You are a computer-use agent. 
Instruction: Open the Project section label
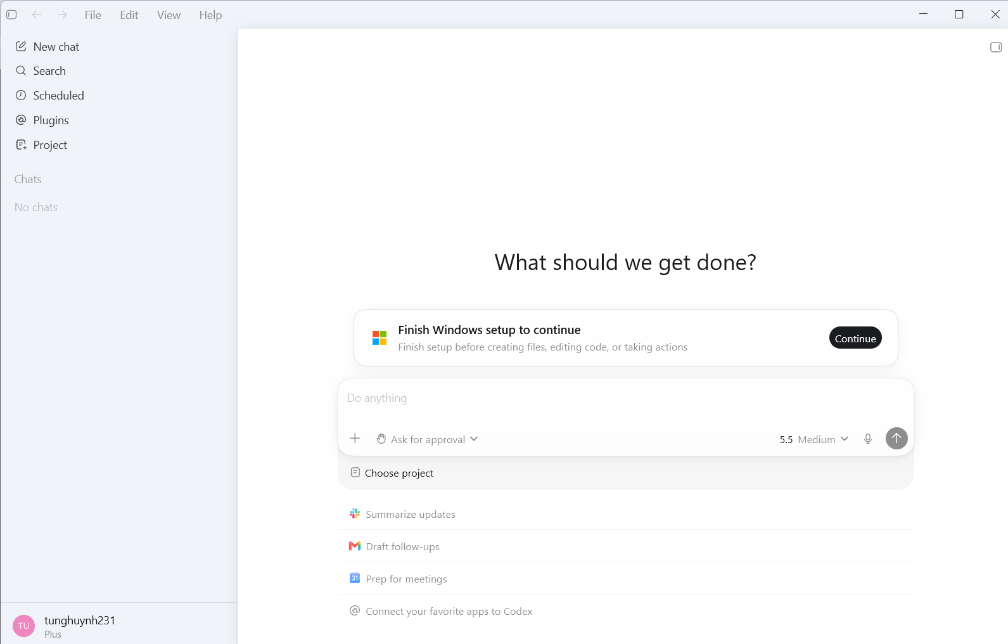tap(50, 145)
